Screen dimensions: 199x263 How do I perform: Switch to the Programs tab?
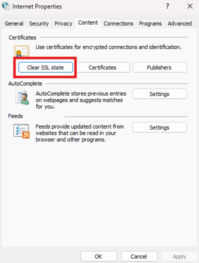[150, 23]
